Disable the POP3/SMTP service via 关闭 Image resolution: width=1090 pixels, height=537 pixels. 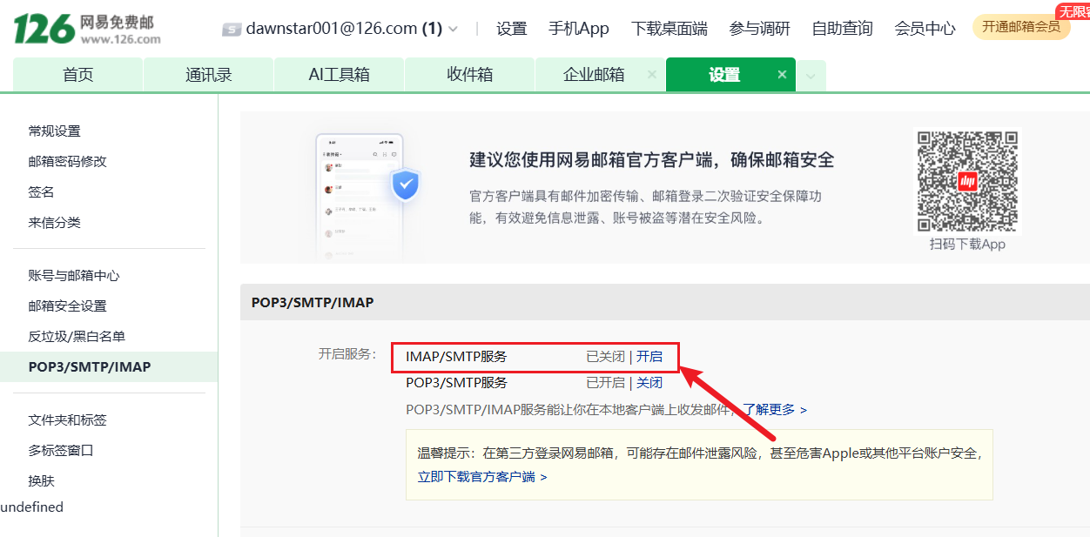coord(649,383)
